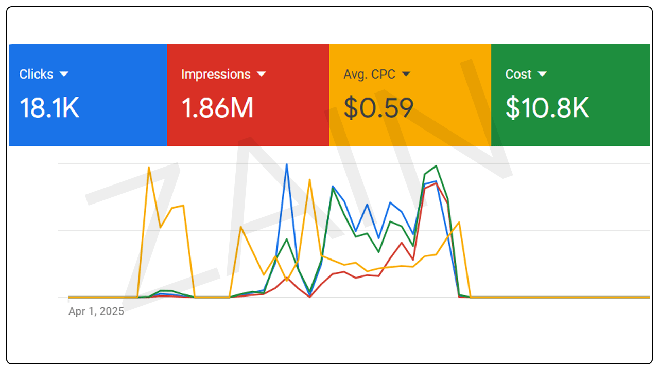
Task: Select the Cost label text
Action: [x=518, y=75]
